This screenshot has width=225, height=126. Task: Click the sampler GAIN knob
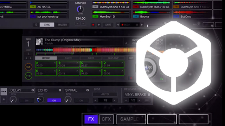click(x=80, y=9)
